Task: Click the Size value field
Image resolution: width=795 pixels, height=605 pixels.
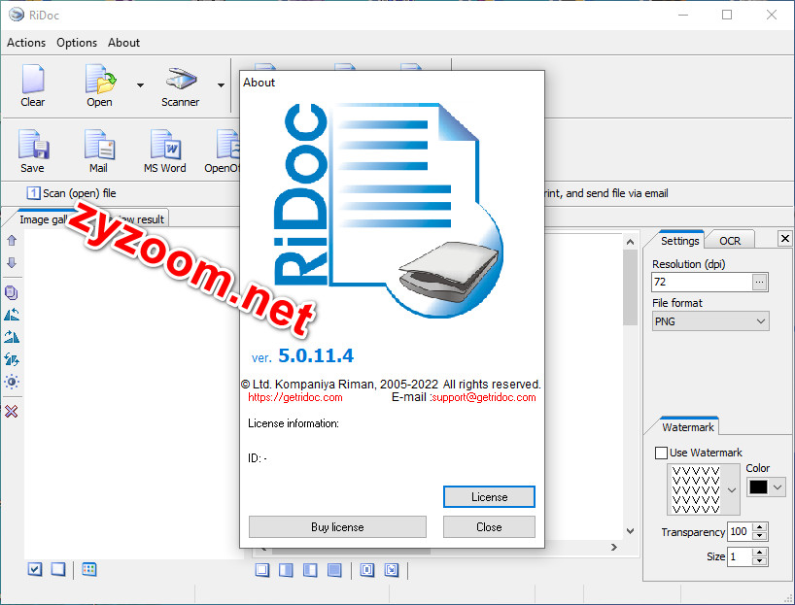Action: (740, 556)
